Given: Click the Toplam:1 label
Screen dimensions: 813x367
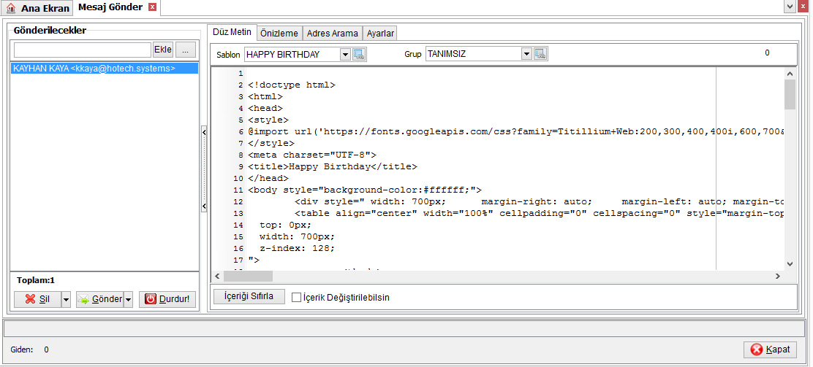Looking at the screenshot, I should 36,281.
